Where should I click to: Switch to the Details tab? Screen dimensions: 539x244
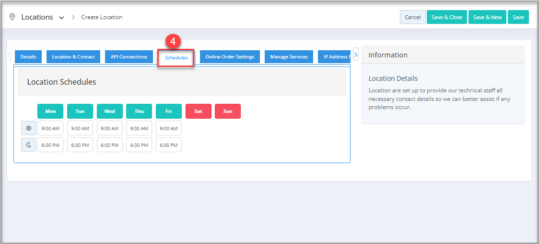[x=28, y=57]
